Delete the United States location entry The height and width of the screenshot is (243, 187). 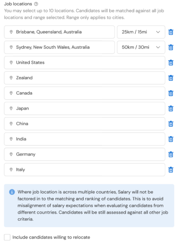point(171,62)
